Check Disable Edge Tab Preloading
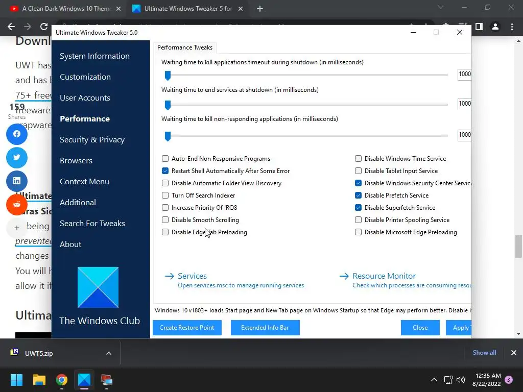The width and height of the screenshot is (523, 392). point(165,232)
